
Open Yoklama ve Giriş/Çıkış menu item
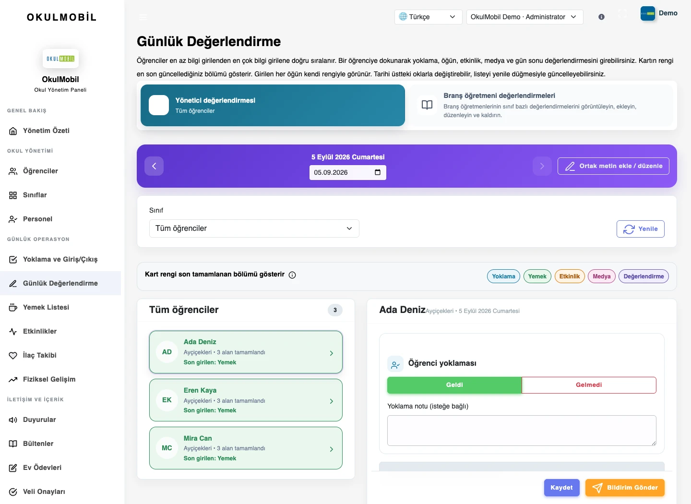point(60,260)
